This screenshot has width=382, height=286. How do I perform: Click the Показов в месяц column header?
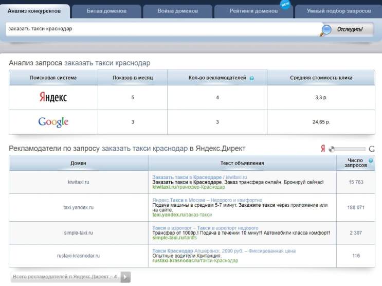[x=133, y=78]
